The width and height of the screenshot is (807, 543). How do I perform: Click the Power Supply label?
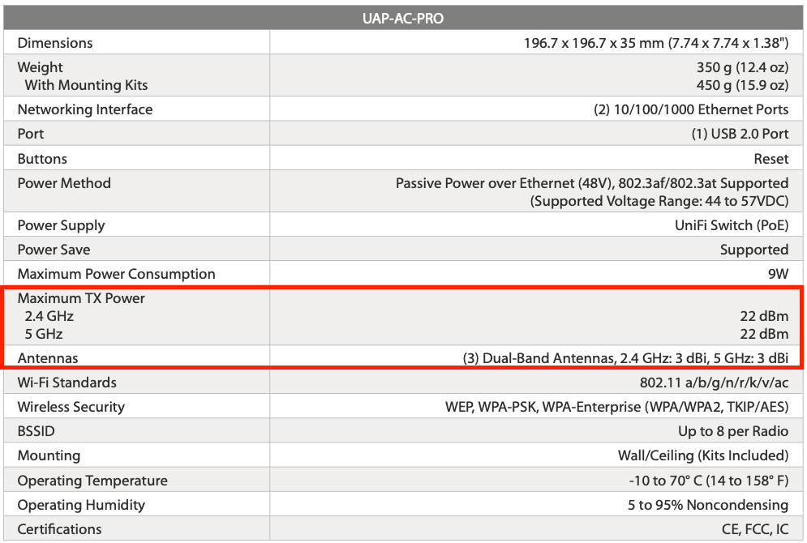coord(61,225)
